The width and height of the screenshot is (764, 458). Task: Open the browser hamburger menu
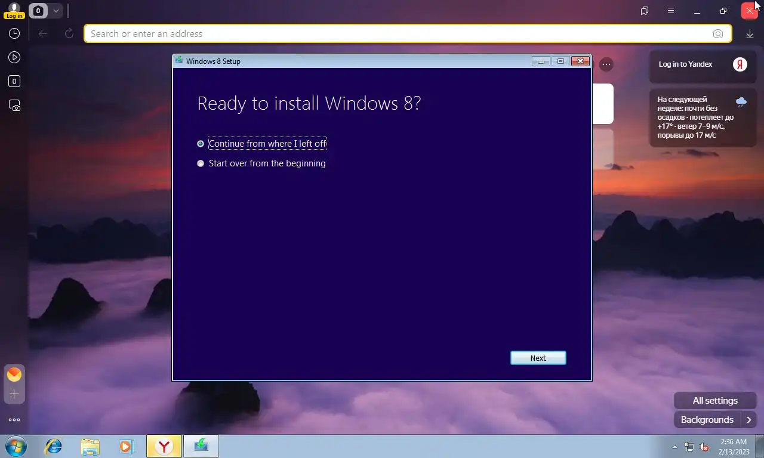pos(671,11)
